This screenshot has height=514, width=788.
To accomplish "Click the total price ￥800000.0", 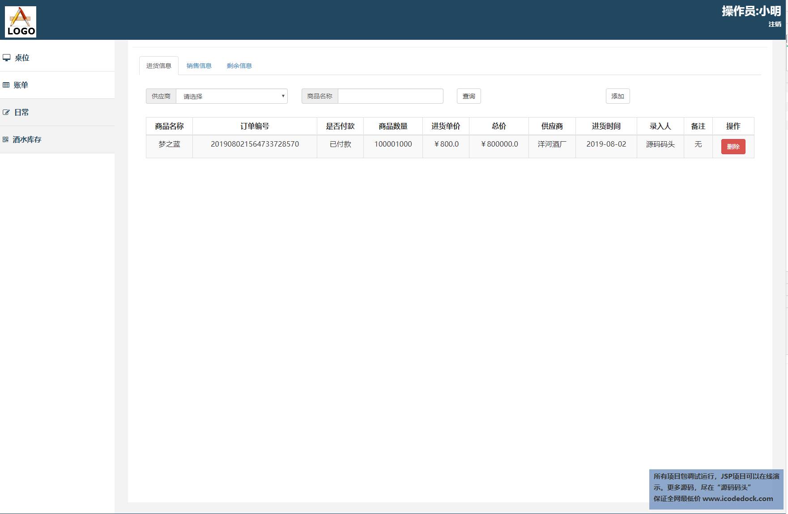I will point(499,144).
